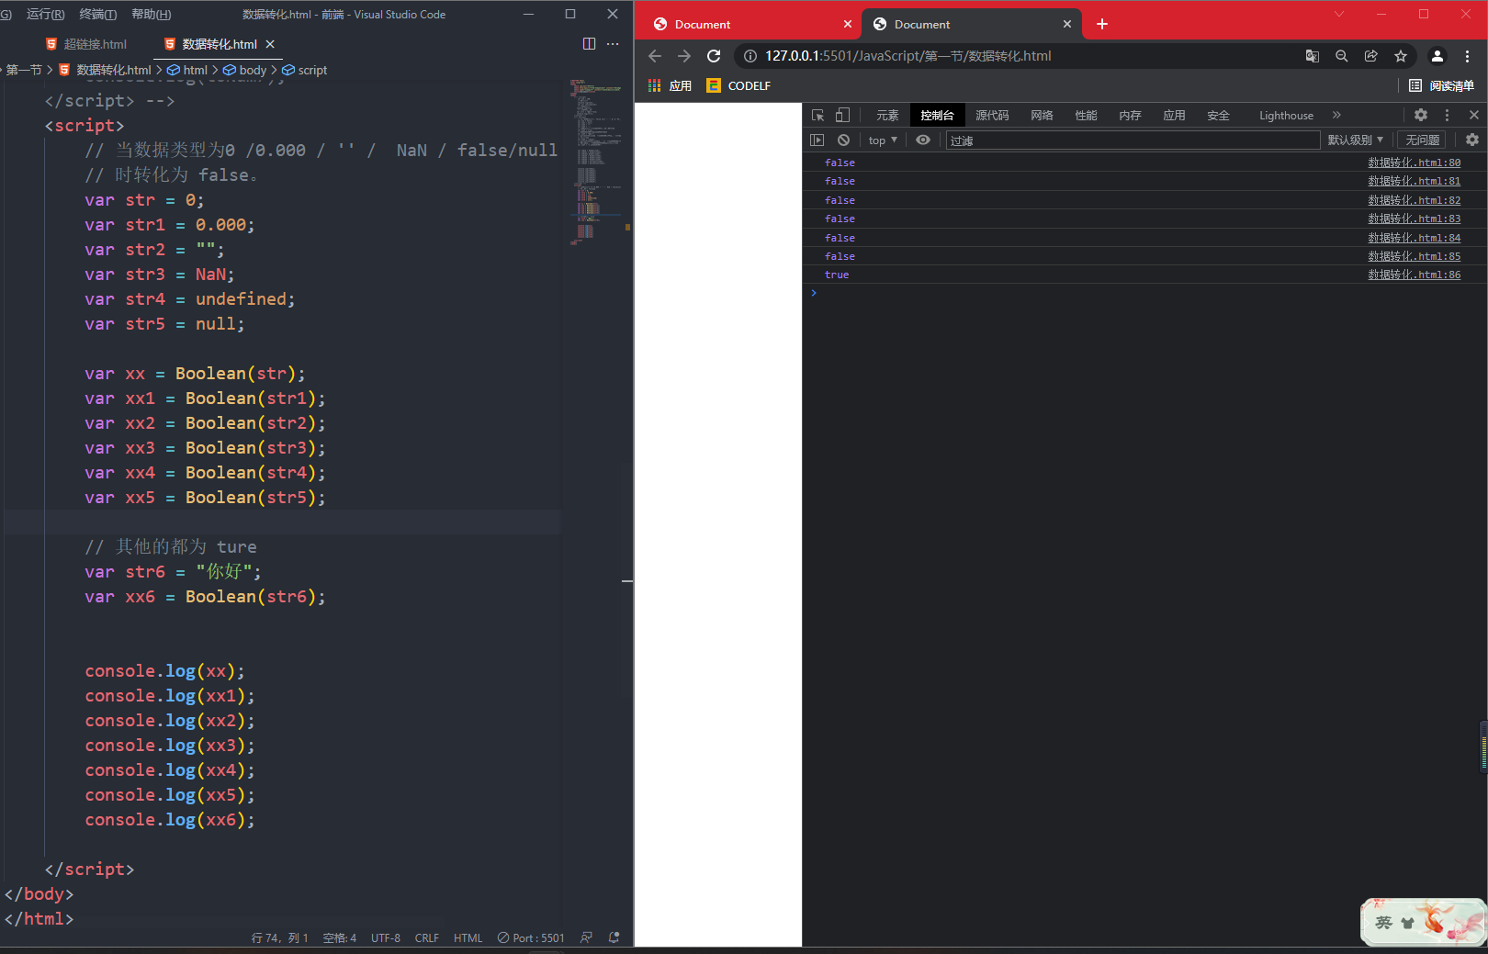Switch to the 源代码 DevTools tab
This screenshot has height=954, width=1488.
pyautogui.click(x=991, y=115)
